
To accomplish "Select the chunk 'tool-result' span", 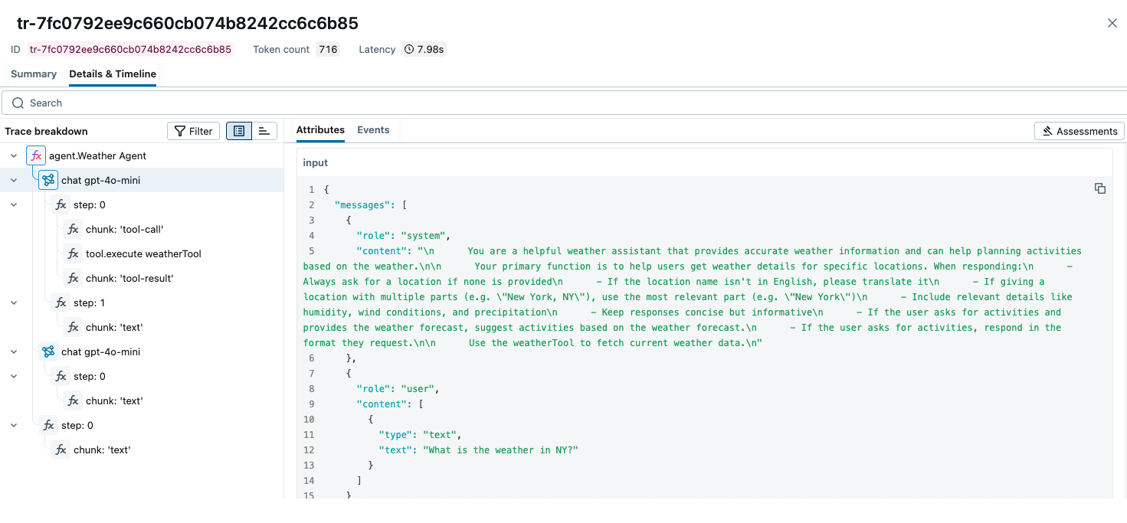I will (x=129, y=278).
